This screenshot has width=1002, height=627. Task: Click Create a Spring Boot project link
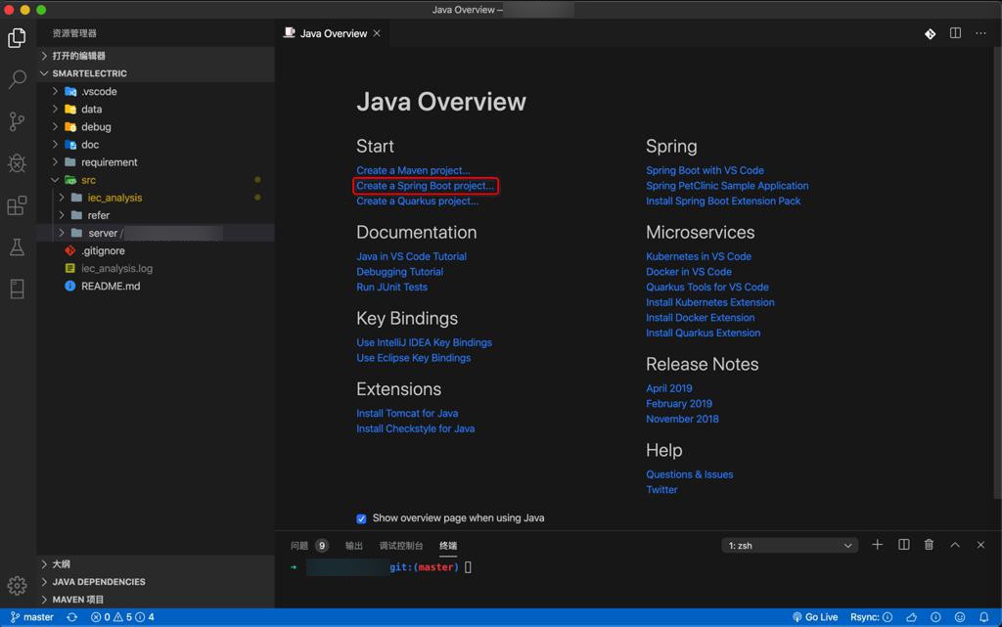tap(425, 186)
